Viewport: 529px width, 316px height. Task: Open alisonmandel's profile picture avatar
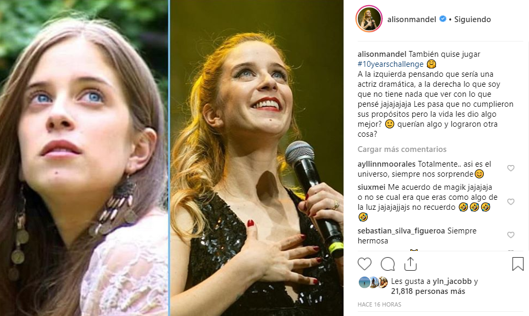click(x=370, y=19)
